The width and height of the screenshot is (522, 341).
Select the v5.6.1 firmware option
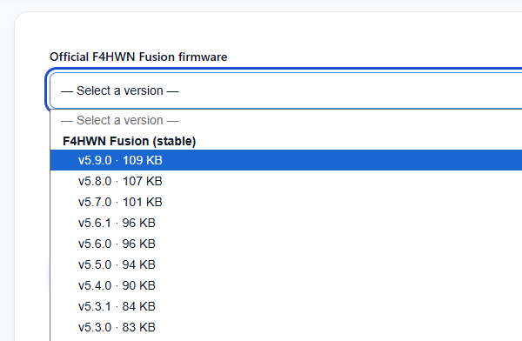(x=286, y=223)
